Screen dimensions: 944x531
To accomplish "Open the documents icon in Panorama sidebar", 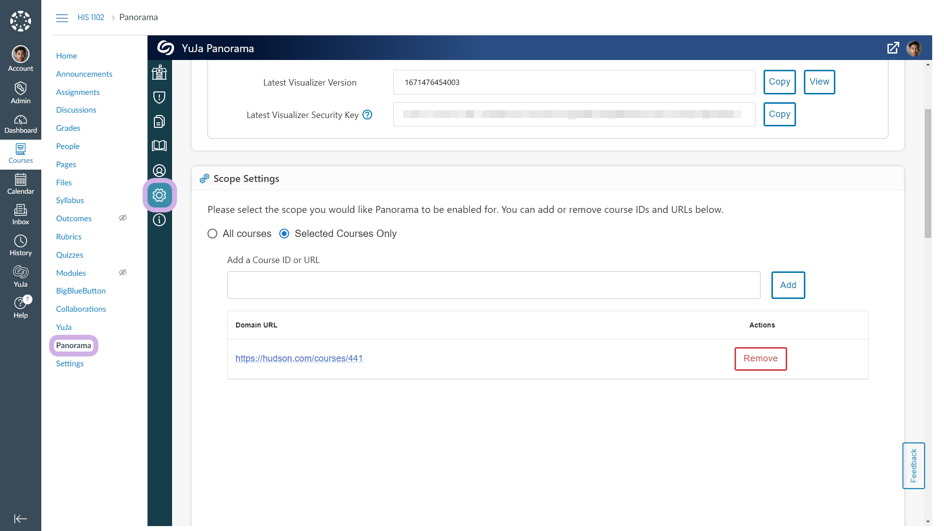I will 159,121.
